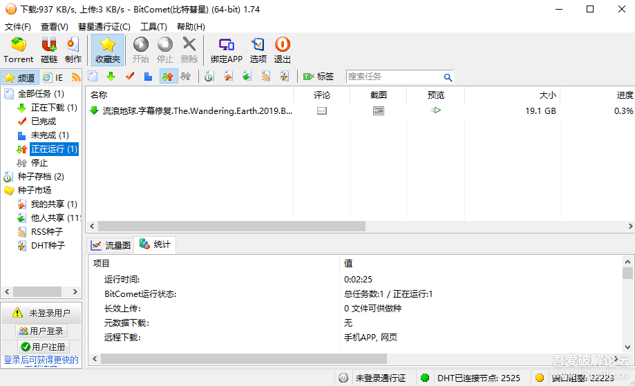Click completed filter red check icon in filter bar
Screen dimensions: 635x386
click(x=130, y=76)
